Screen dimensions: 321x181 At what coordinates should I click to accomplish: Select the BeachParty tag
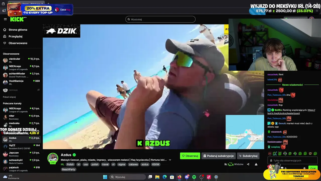(x=68, y=169)
